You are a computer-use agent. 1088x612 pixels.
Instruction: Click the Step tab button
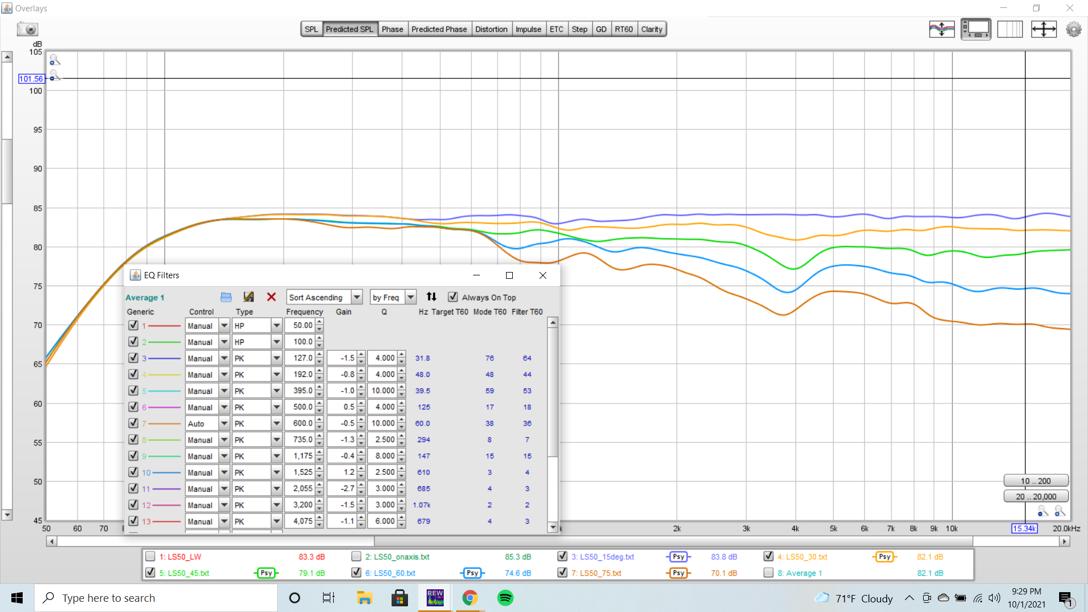tap(579, 29)
